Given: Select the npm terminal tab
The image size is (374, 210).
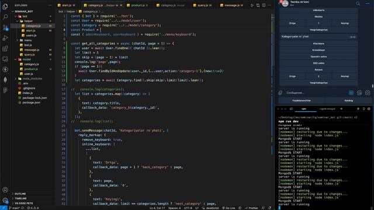Looking at the screenshot, I should coord(304,109).
